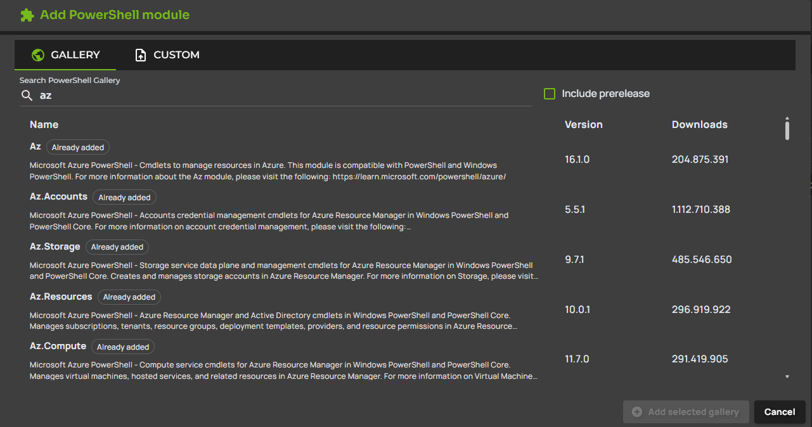
Task: Click the Az module description text
Action: click(267, 171)
